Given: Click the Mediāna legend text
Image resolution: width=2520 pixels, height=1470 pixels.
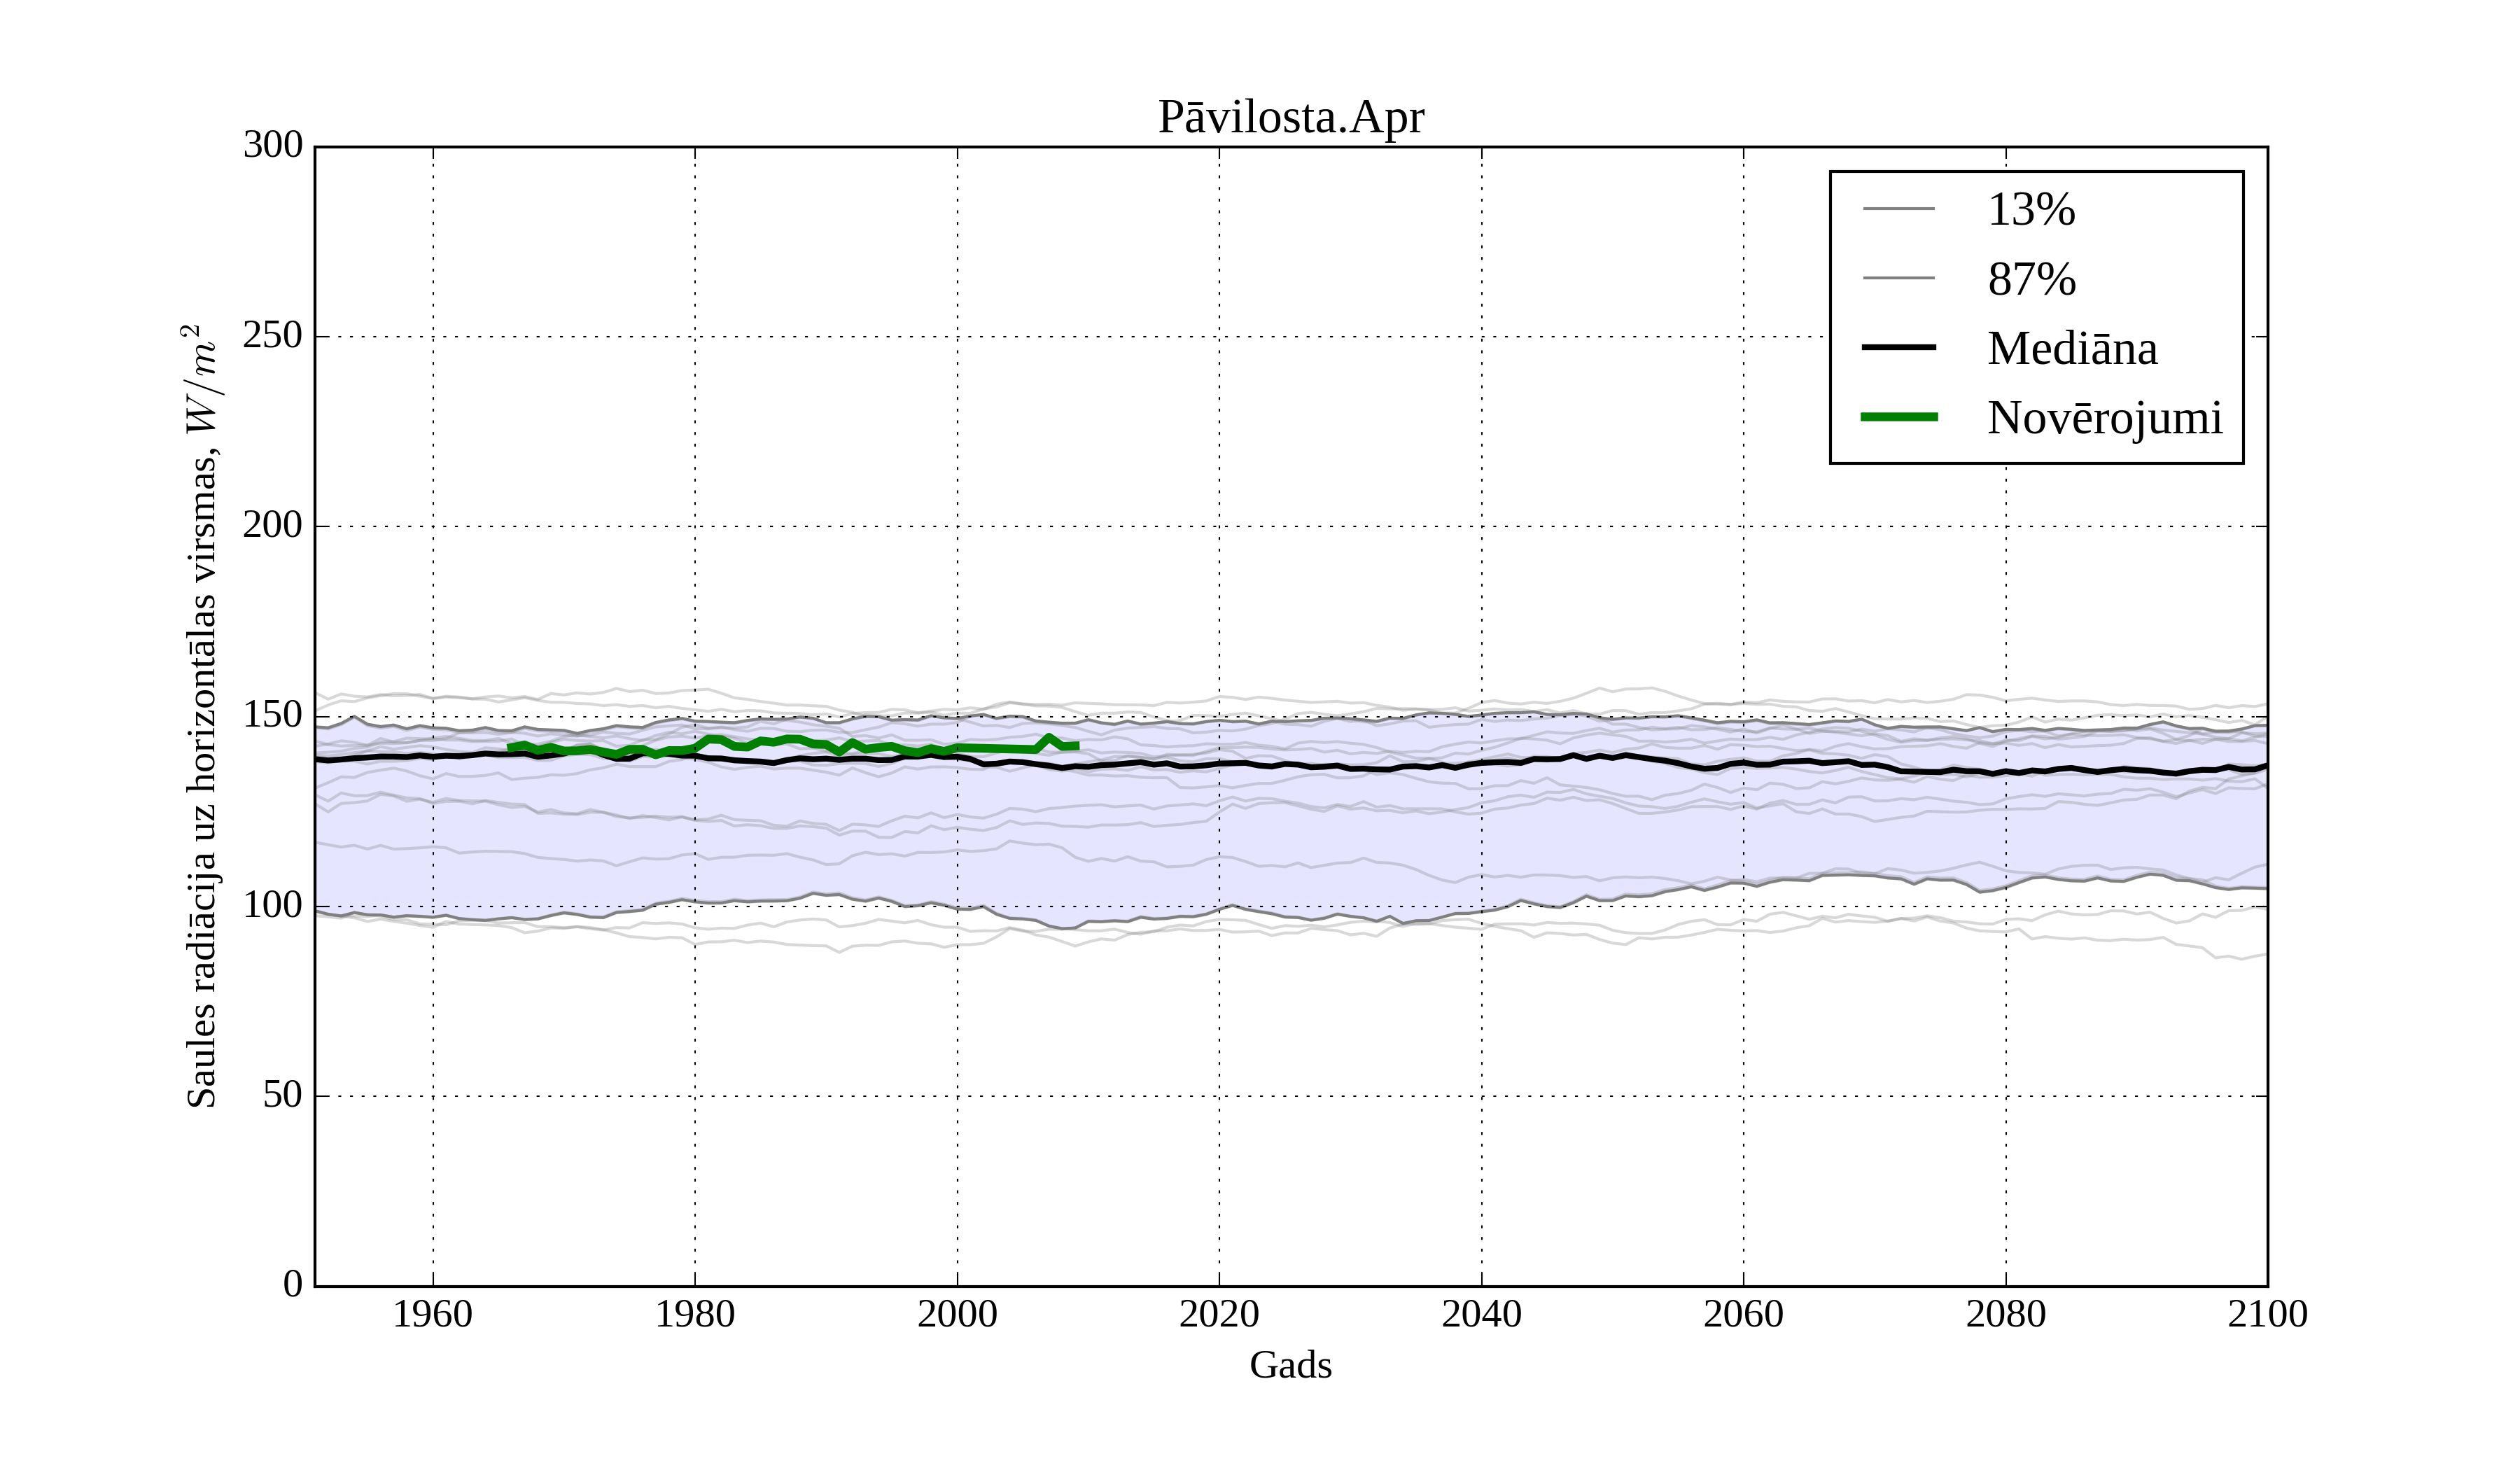Looking at the screenshot, I should pyautogui.click(x=2071, y=349).
